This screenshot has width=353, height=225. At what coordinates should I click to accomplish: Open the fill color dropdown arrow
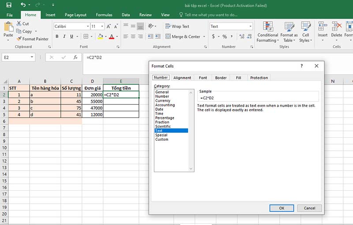[x=105, y=37]
